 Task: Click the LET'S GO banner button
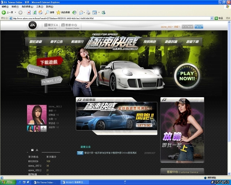[x=144, y=125]
